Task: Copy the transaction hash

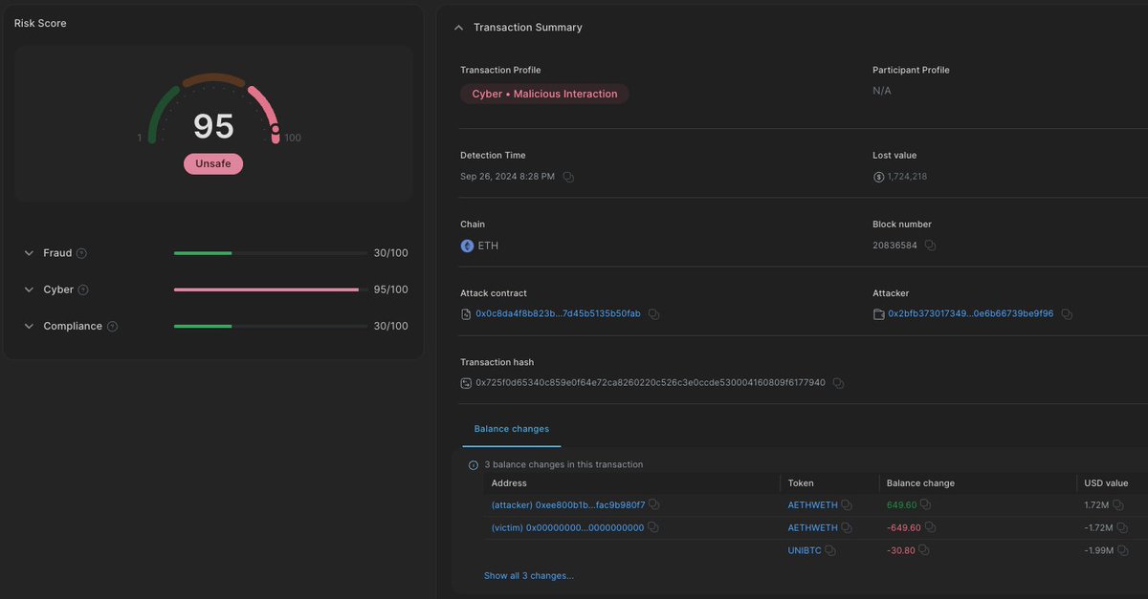Action: tap(838, 382)
